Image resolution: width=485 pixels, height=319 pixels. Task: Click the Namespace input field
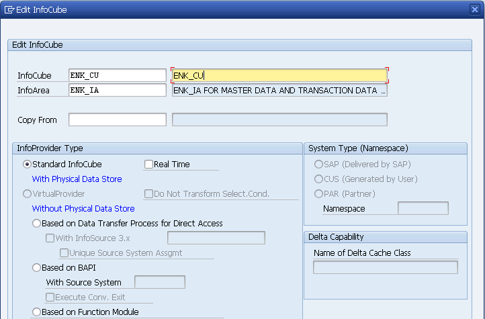[x=423, y=208]
